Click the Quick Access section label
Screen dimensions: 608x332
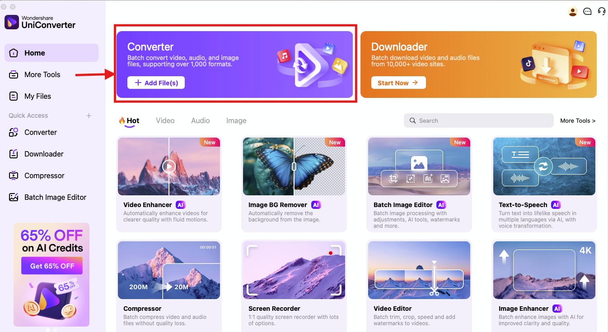coord(28,115)
